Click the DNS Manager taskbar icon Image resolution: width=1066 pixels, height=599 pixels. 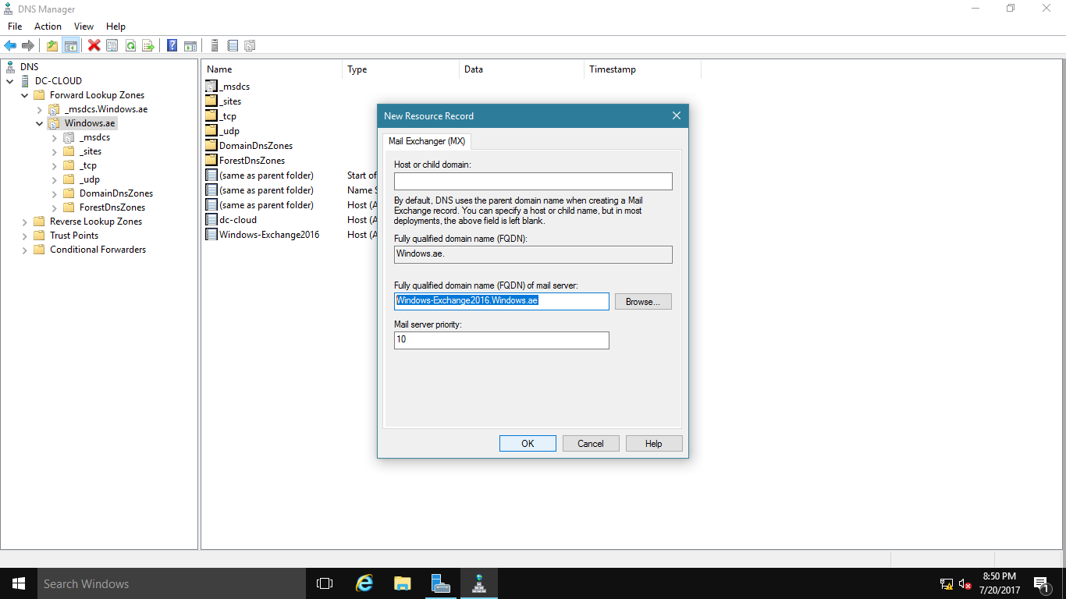click(x=478, y=583)
